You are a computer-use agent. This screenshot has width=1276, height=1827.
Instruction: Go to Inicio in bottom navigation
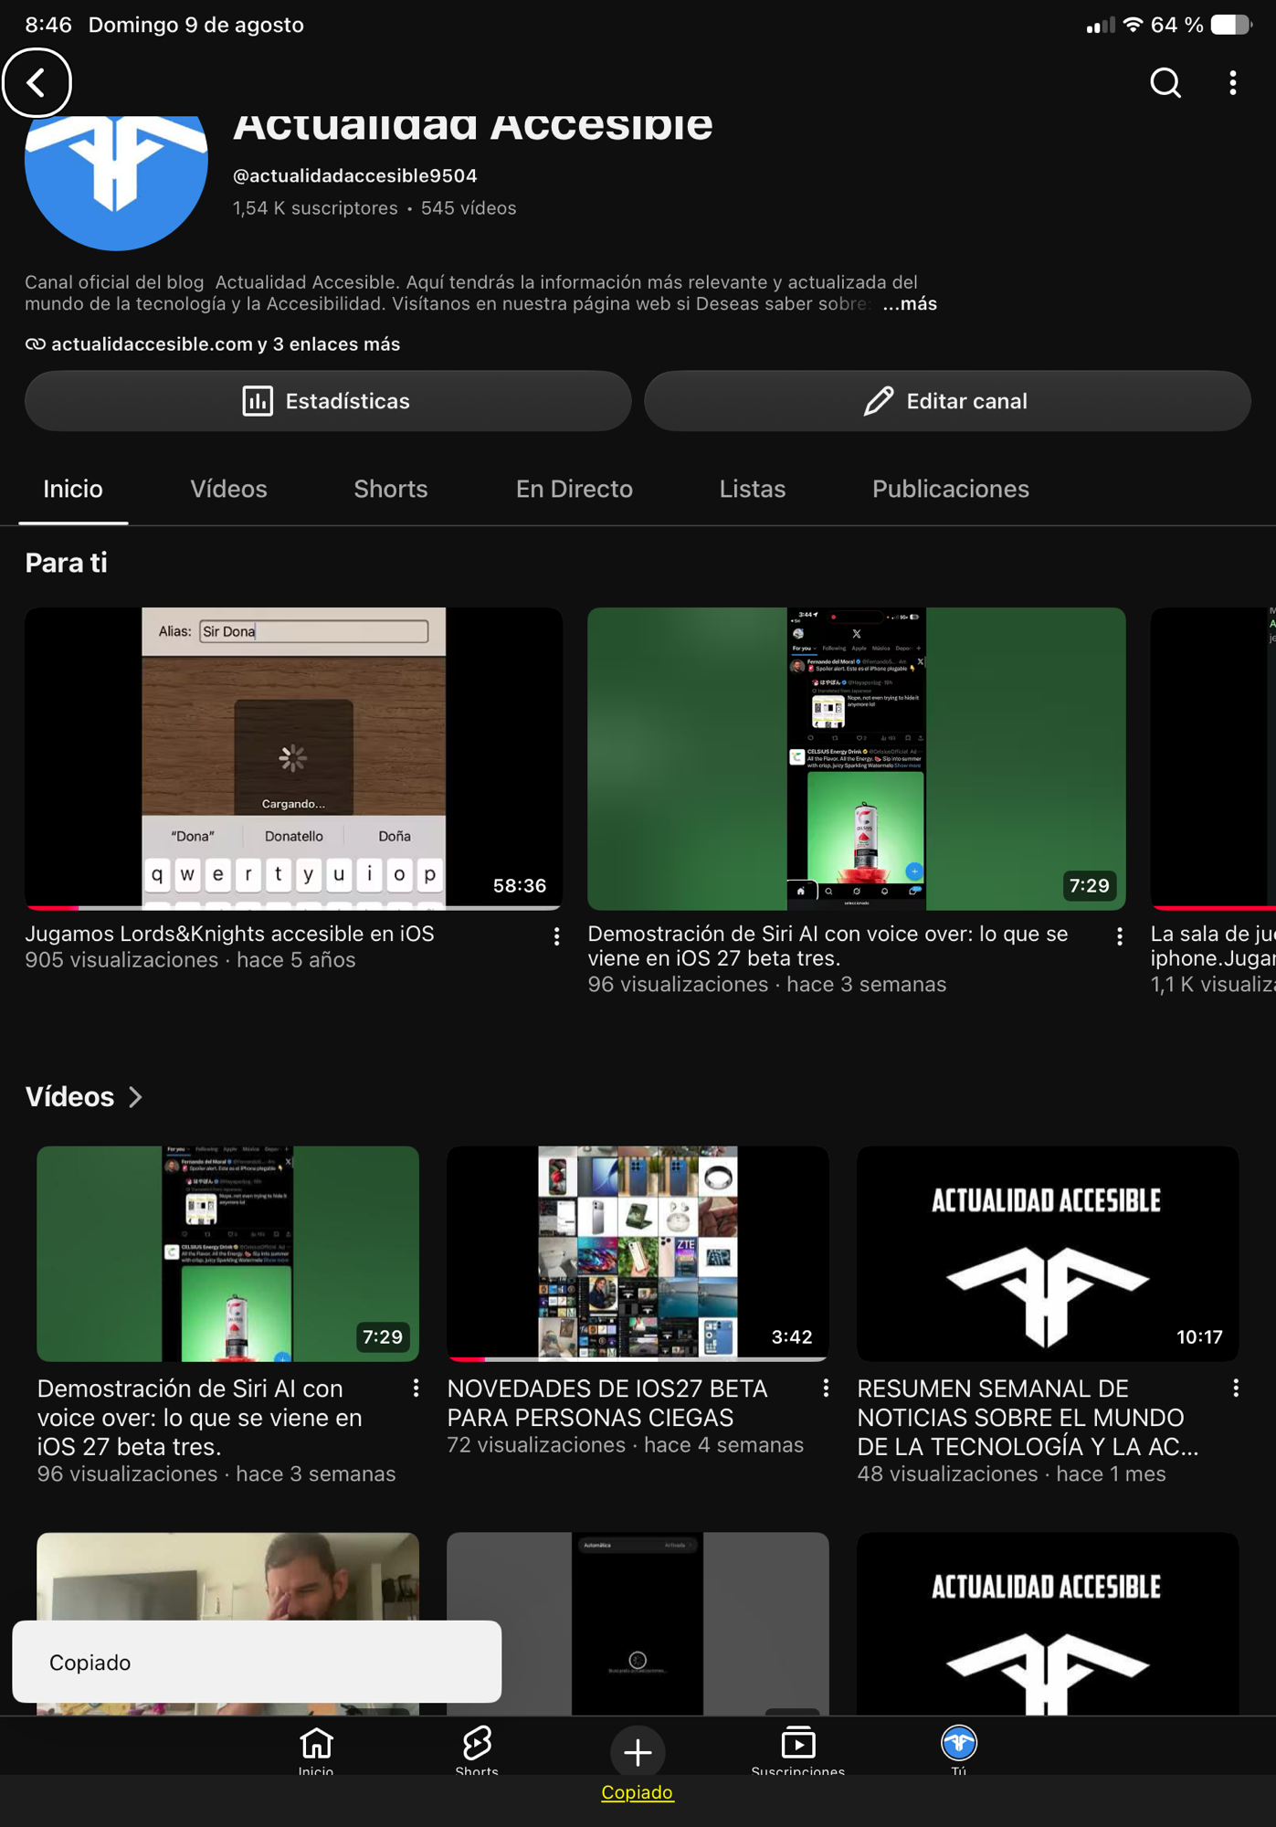pyautogui.click(x=316, y=1749)
